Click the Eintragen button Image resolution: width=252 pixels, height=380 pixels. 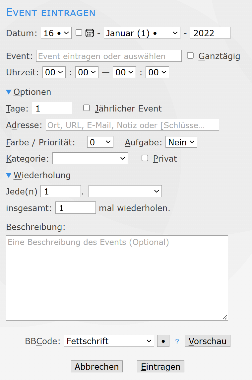[160, 366]
